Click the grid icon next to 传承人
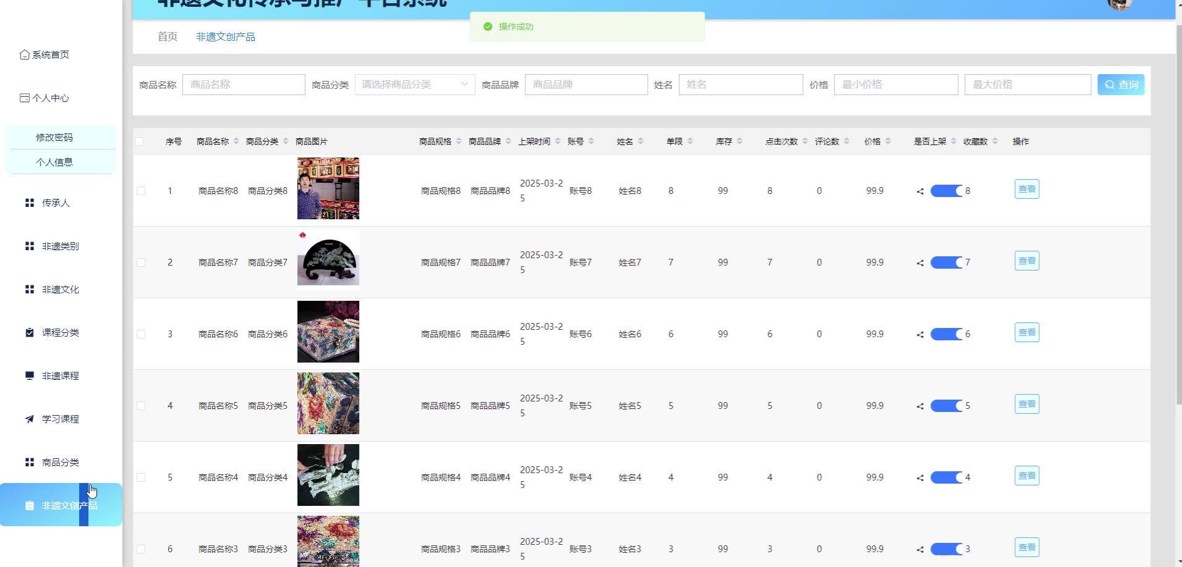The image size is (1182, 567). (x=29, y=203)
